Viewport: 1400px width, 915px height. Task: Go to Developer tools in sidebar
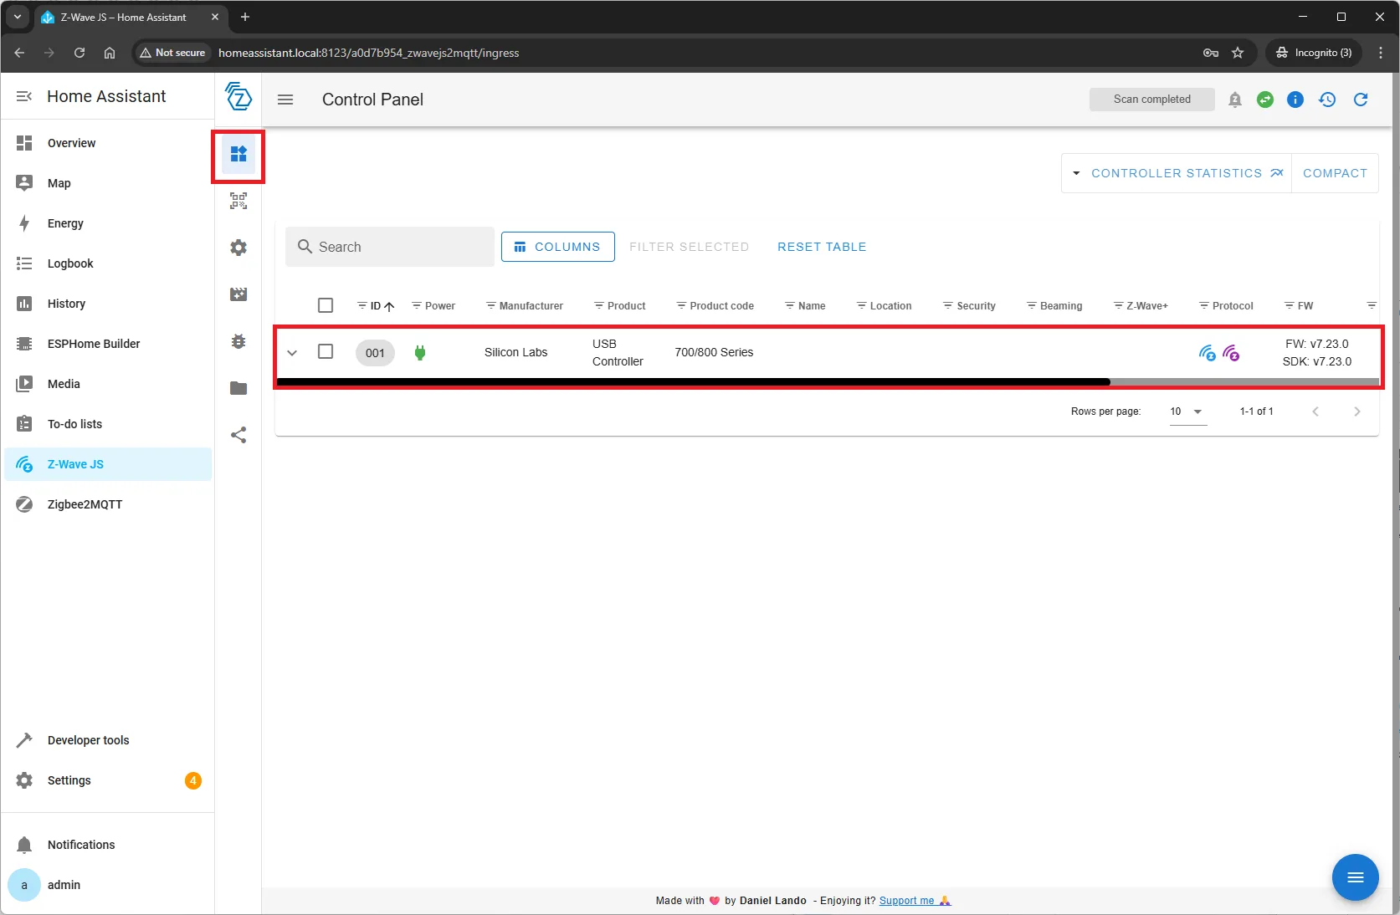(x=88, y=740)
